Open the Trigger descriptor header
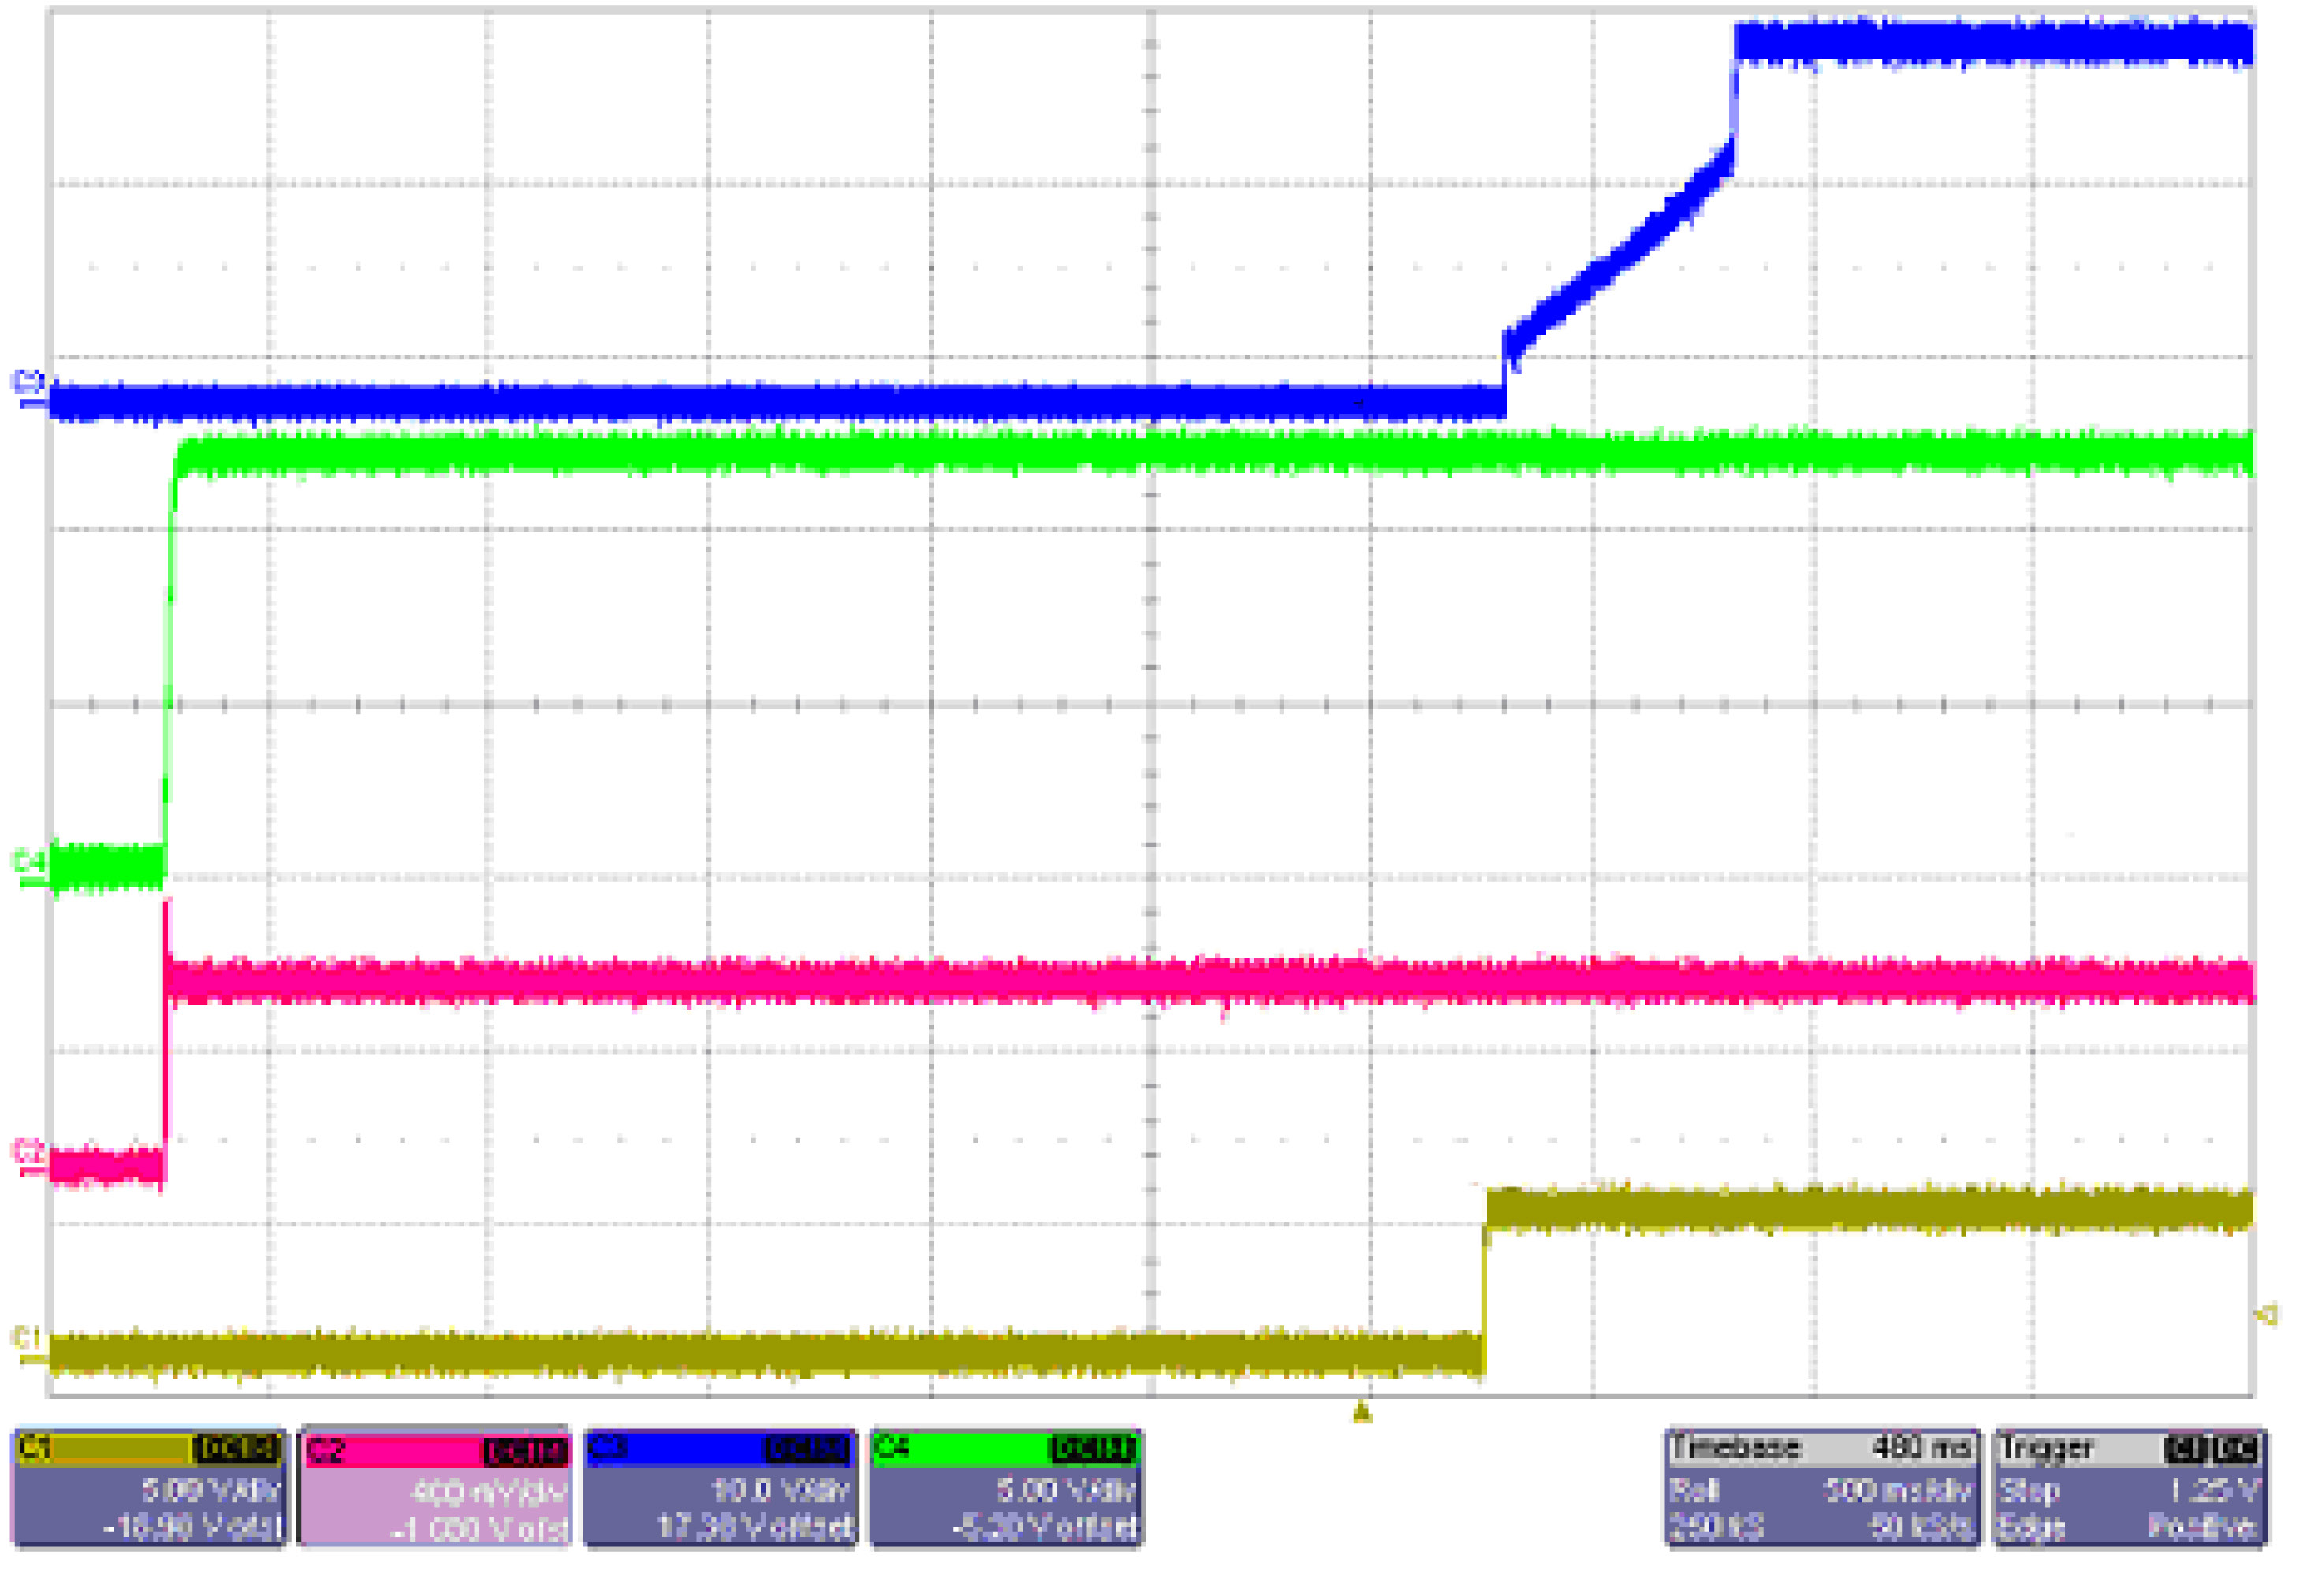Screen dimensions: 2307x1596 point(2046,1448)
